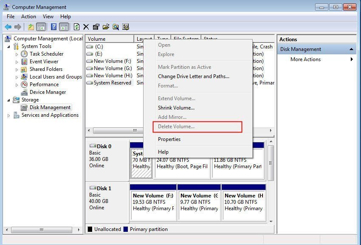Click the blue Primary partition legend swatch
This screenshot has height=245, width=361.
[x=126, y=229]
